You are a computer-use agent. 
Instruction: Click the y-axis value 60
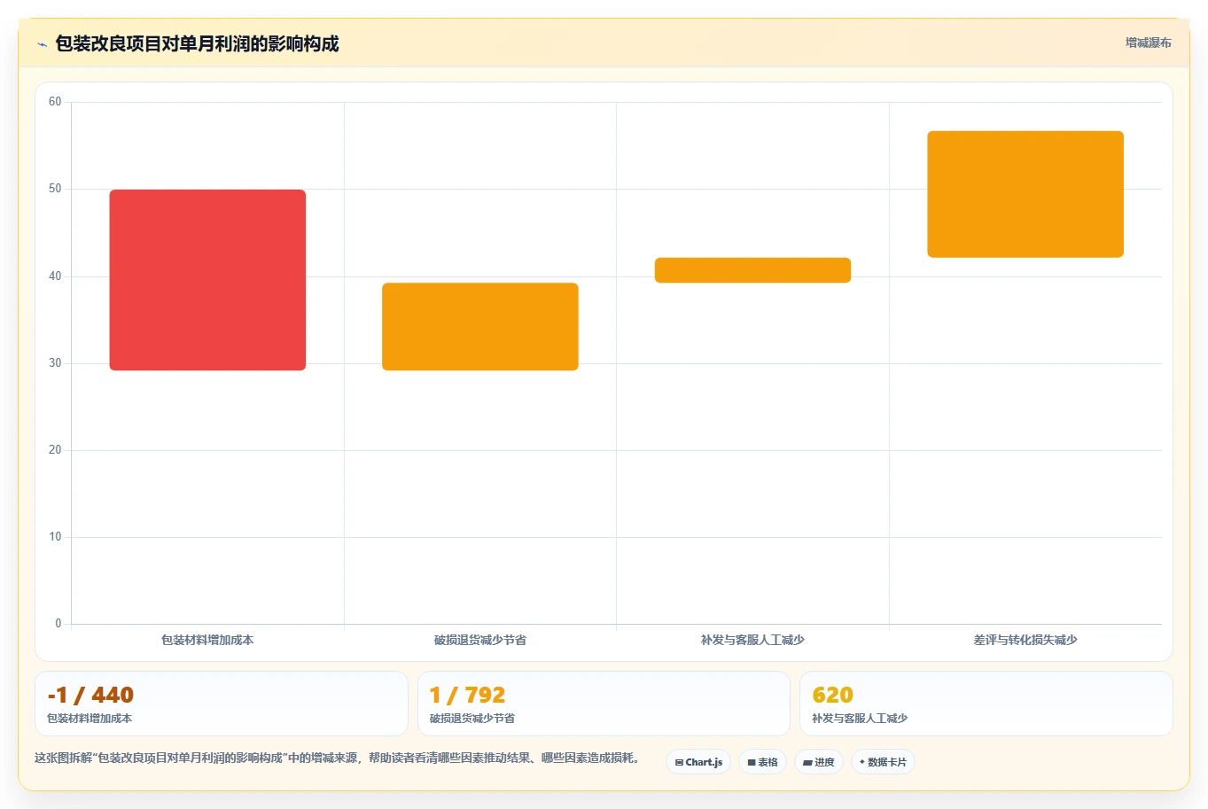(55, 102)
